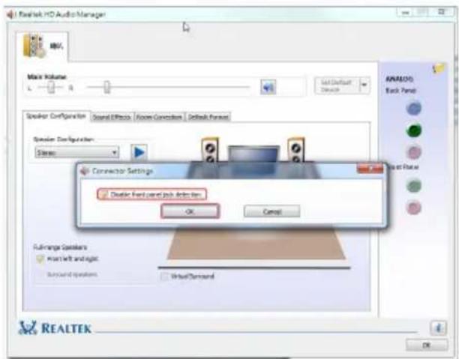Click OK at bottom of Audio Manager
Screen dimensions: 459x359
[427, 345]
